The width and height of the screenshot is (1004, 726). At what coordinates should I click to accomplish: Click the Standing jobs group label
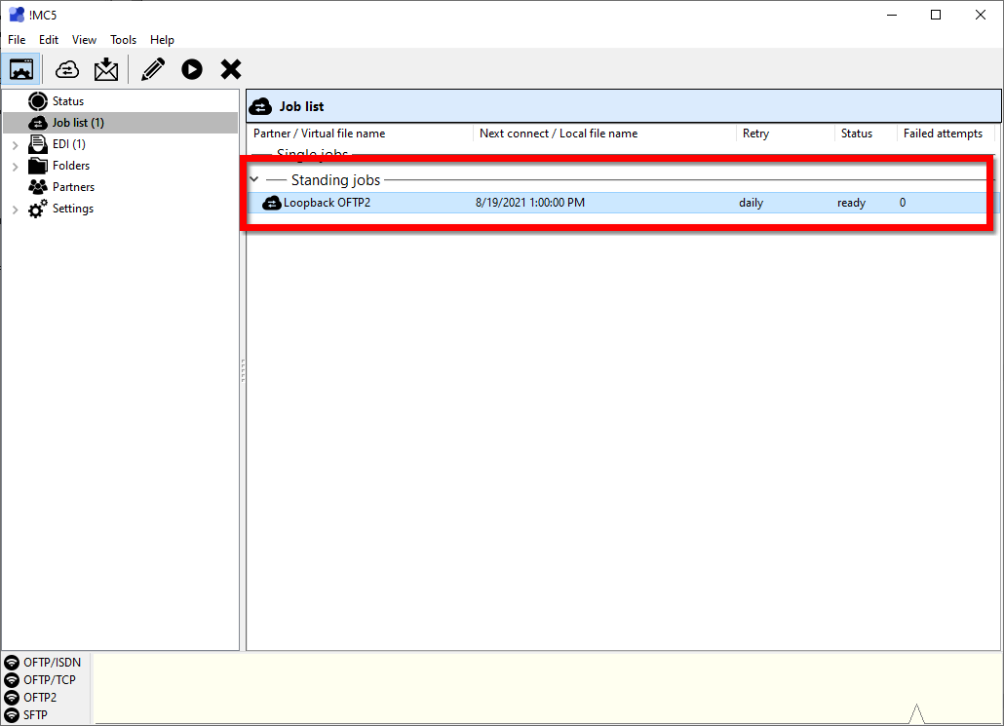335,180
